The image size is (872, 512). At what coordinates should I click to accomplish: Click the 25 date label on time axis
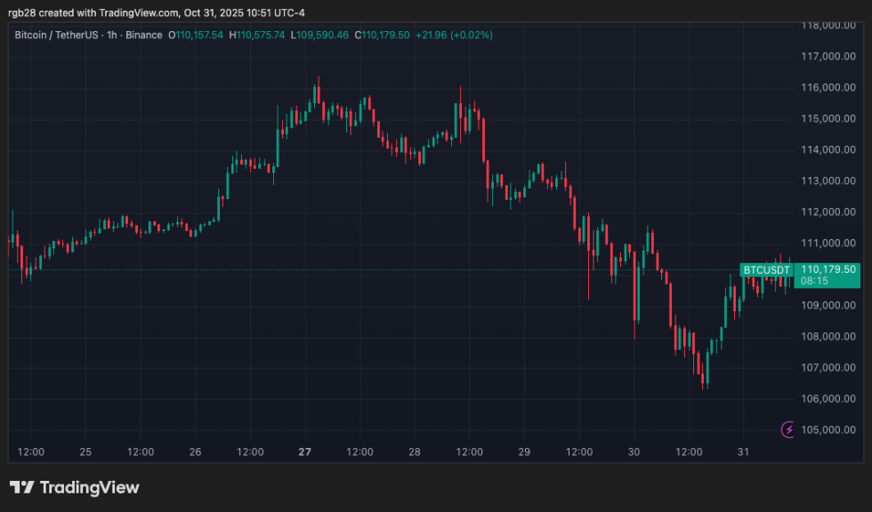85,452
